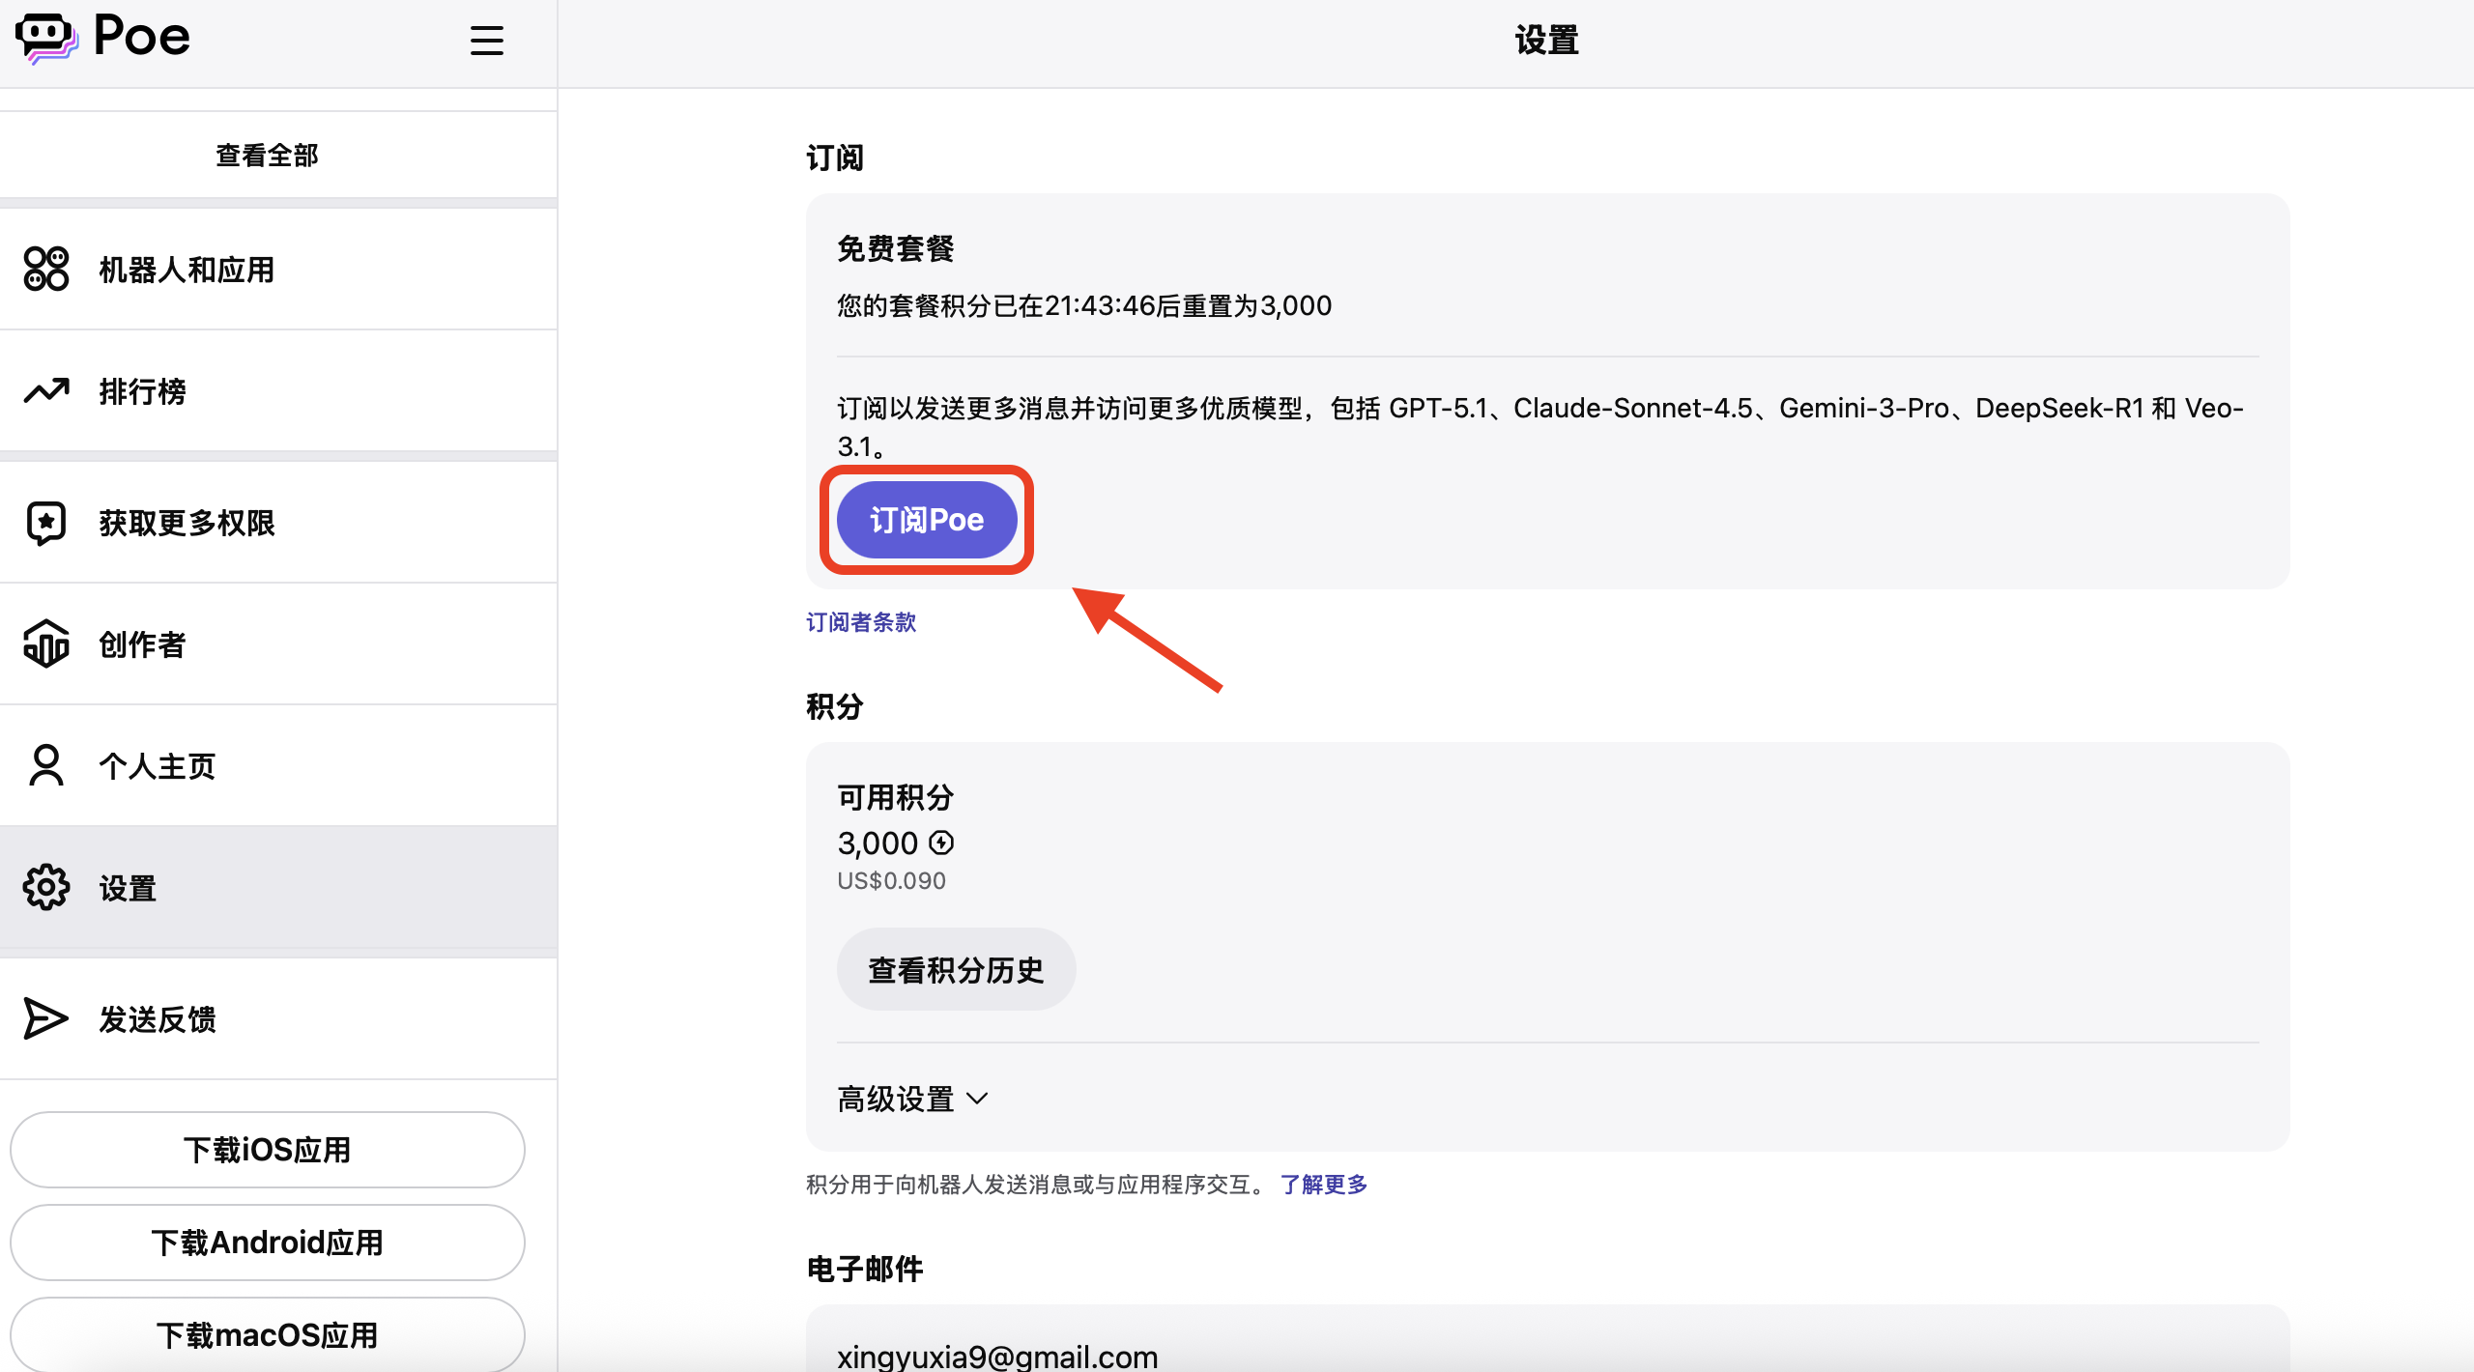This screenshot has width=2474, height=1372.
Task: Expand the 高级设置 section
Action: tap(910, 1099)
